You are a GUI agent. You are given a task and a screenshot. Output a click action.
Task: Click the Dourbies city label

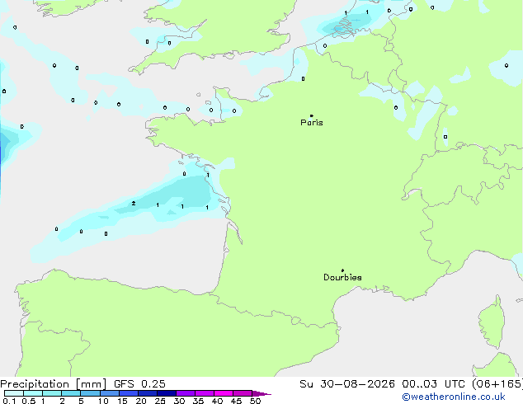[342, 277]
